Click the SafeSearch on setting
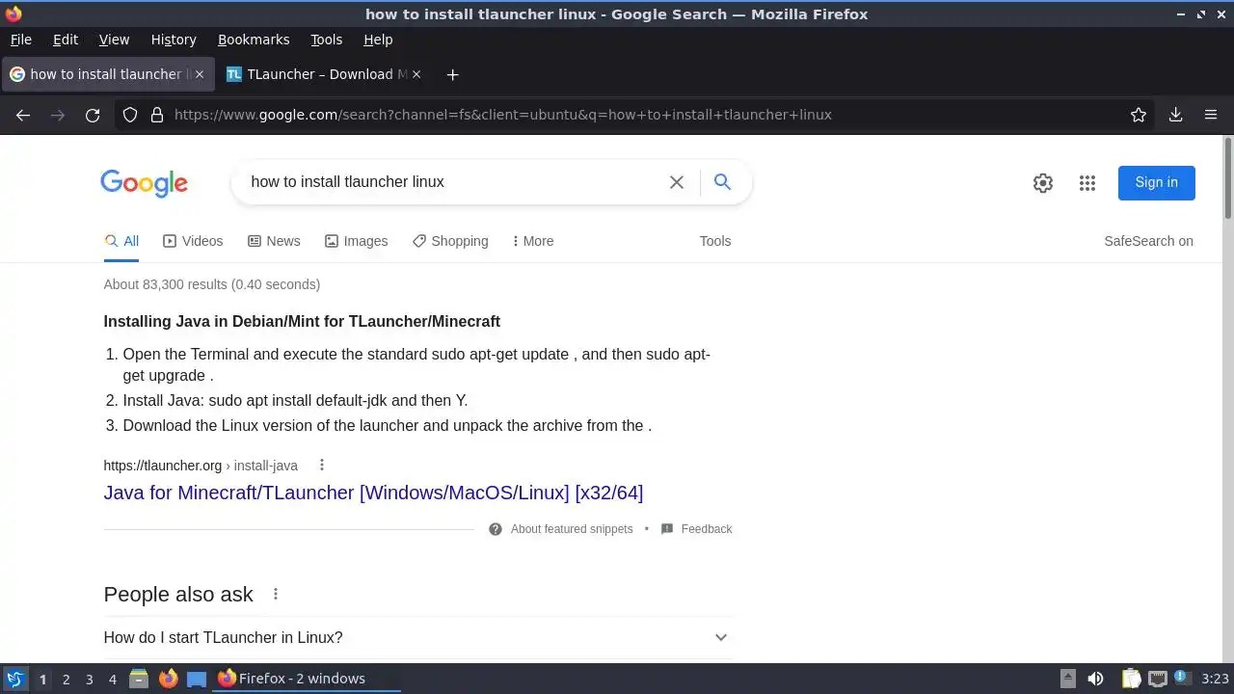 [1148, 241]
